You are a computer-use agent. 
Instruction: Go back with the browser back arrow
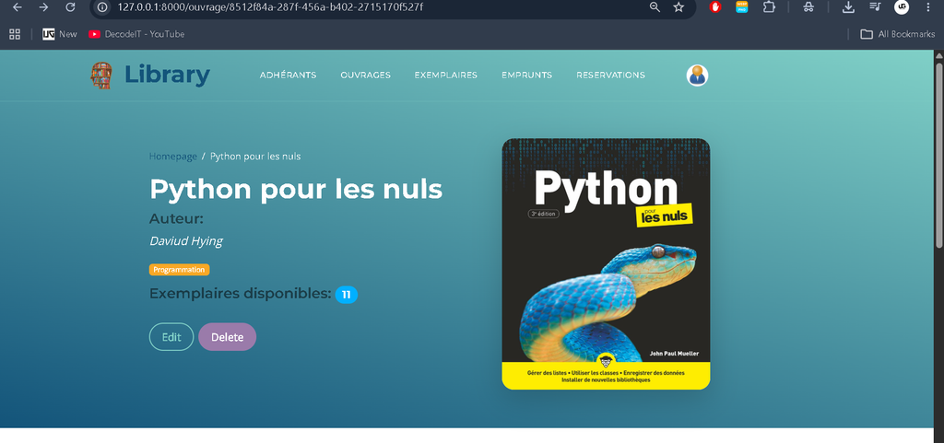pos(18,7)
